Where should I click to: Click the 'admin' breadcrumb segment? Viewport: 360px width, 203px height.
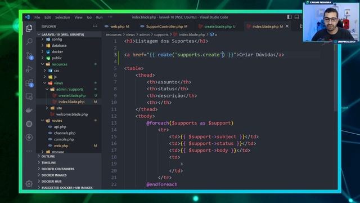pyautogui.click(x=144, y=34)
